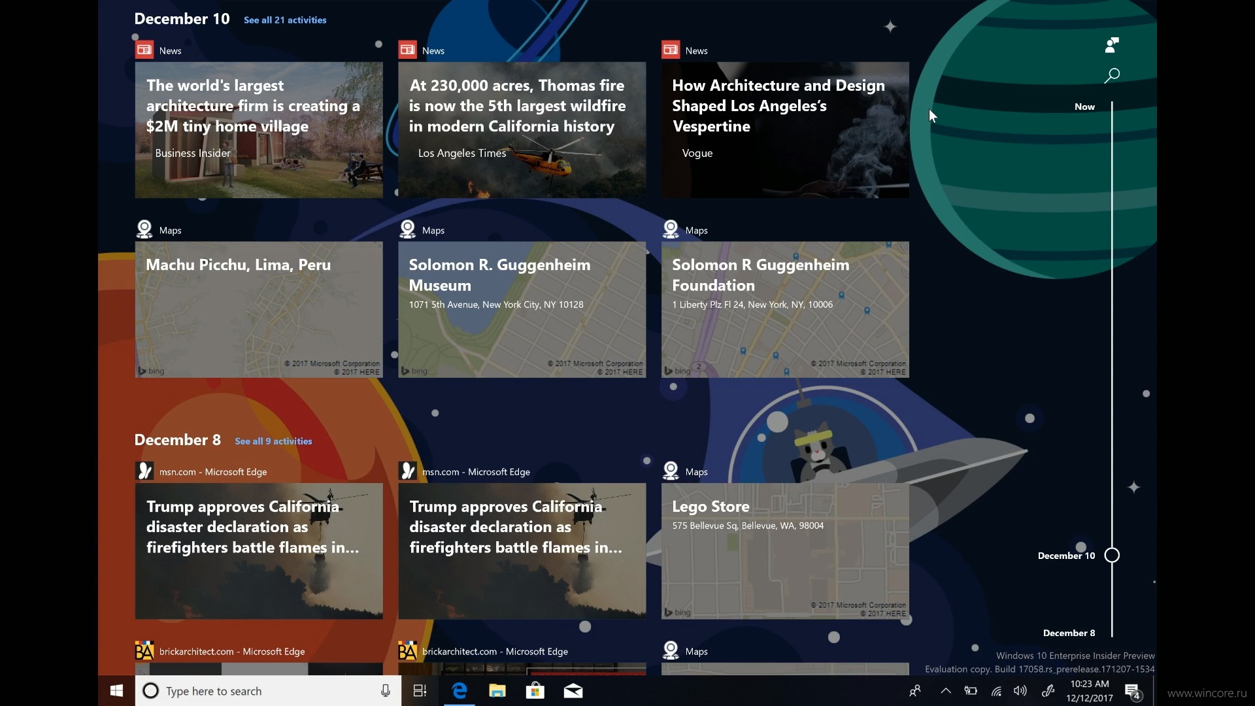Click Type here to search box
Viewport: 1255px width, 706px height.
tap(268, 691)
